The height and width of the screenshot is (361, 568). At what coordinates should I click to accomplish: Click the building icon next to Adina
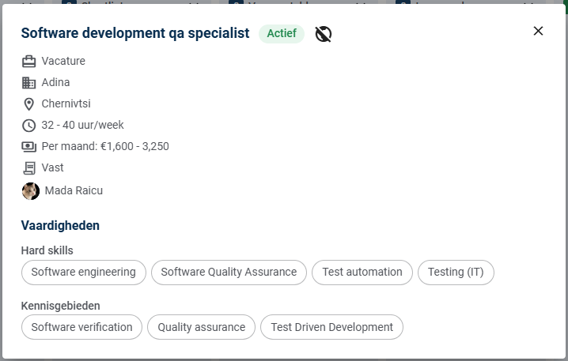point(29,82)
